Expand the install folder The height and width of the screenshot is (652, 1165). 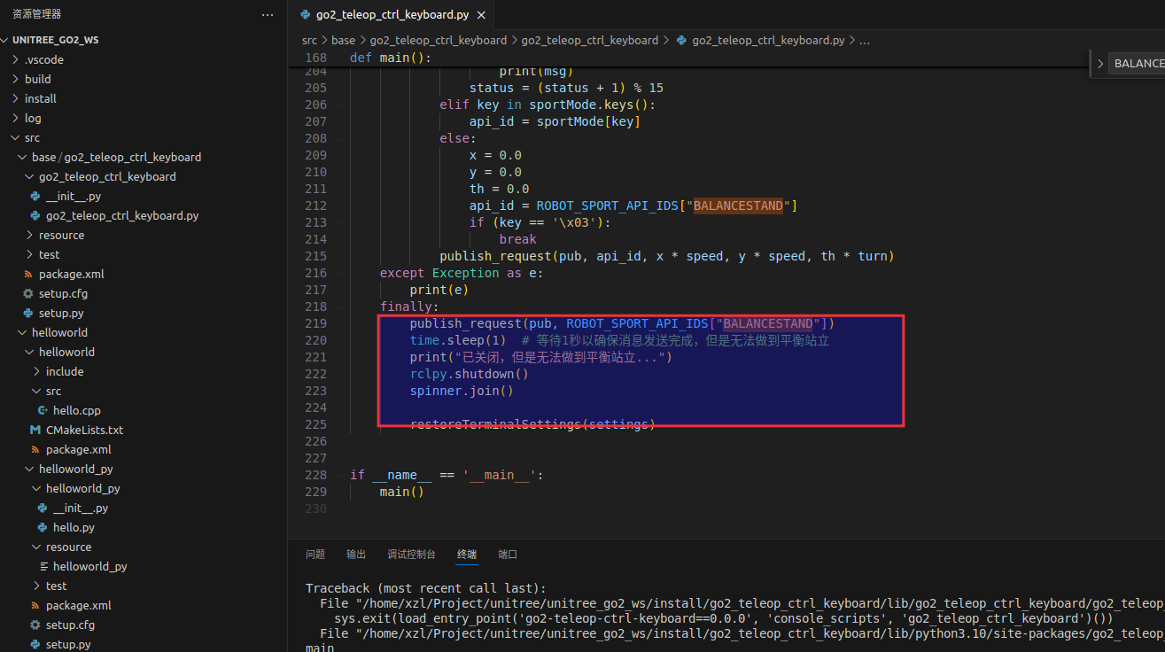pos(15,98)
